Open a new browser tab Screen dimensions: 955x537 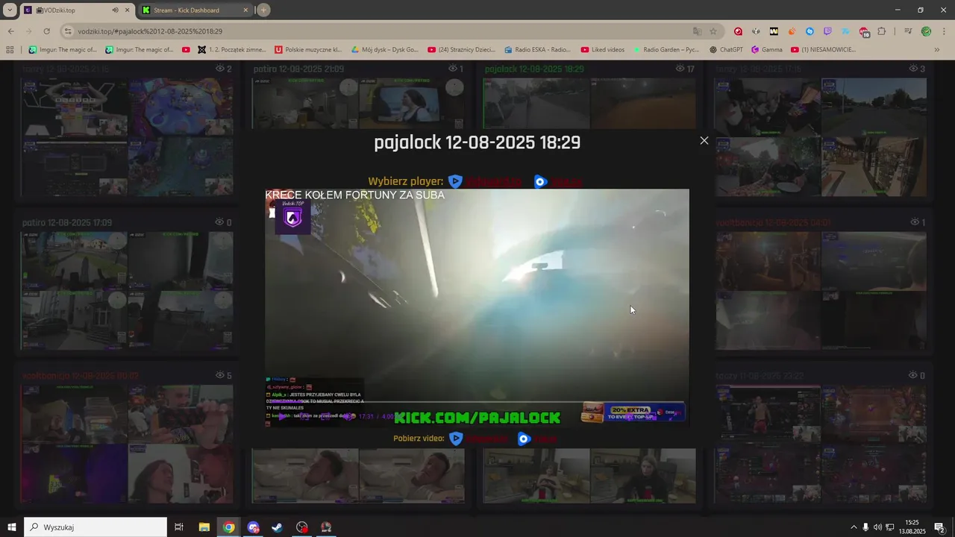point(263,10)
